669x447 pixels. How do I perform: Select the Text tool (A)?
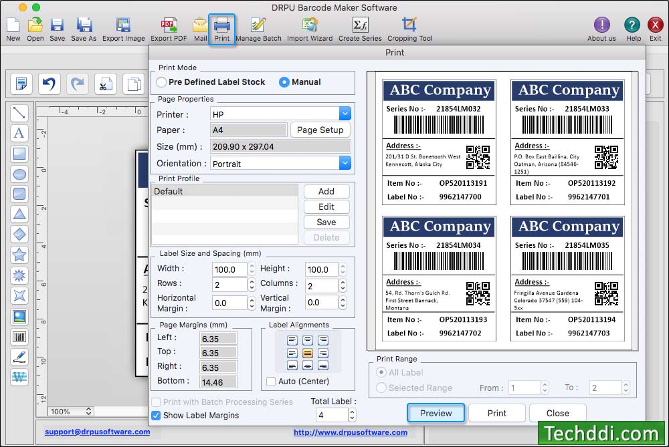coord(19,134)
